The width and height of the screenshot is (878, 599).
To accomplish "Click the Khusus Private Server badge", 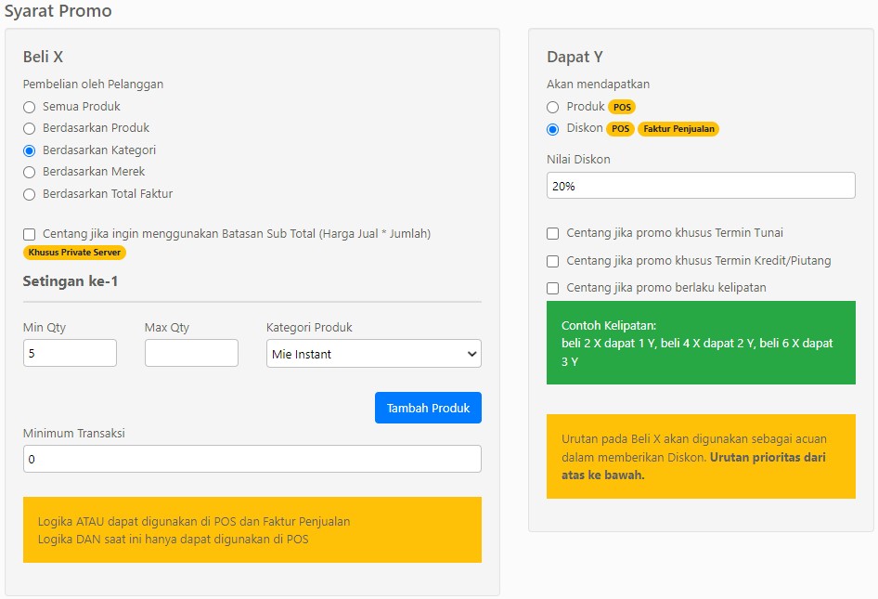I will pyautogui.click(x=74, y=253).
